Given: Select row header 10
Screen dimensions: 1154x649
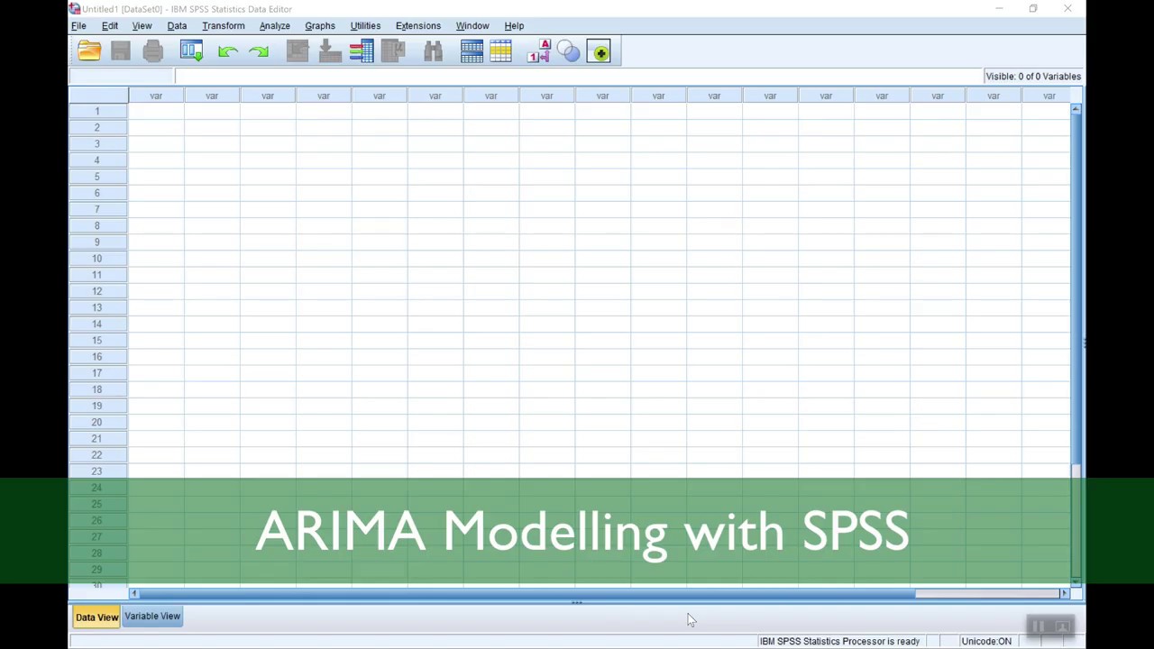Looking at the screenshot, I should [97, 259].
